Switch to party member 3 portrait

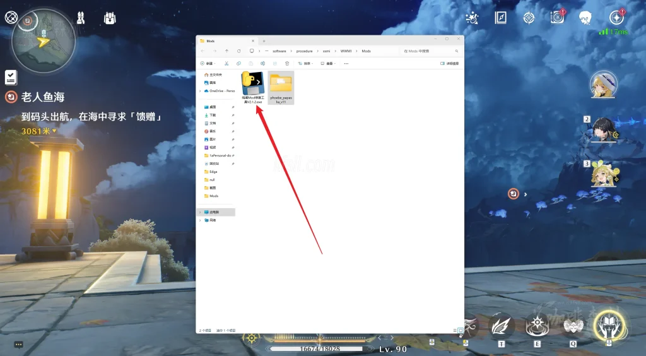[604, 174]
